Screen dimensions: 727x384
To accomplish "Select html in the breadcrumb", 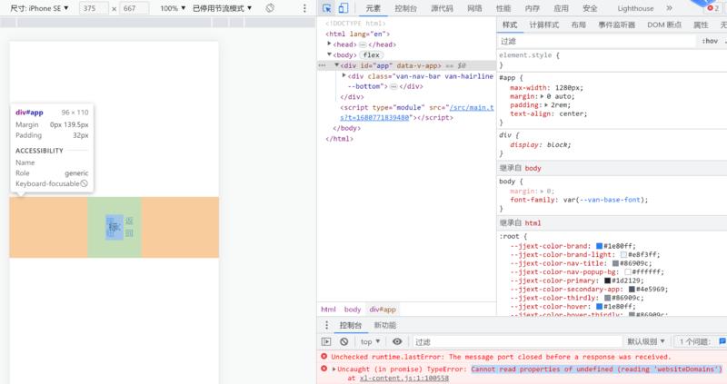I will coord(328,309).
